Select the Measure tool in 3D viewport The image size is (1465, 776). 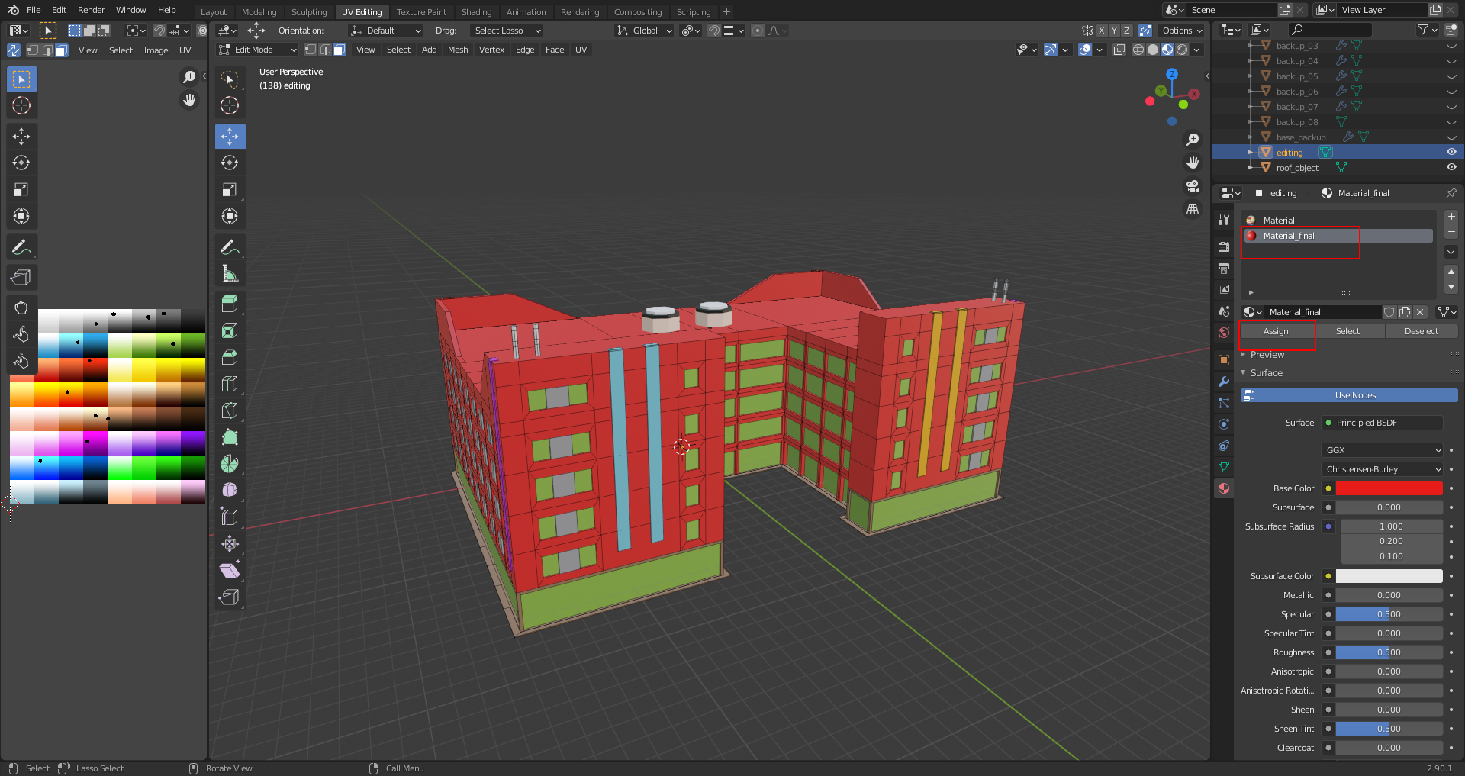pos(230,274)
